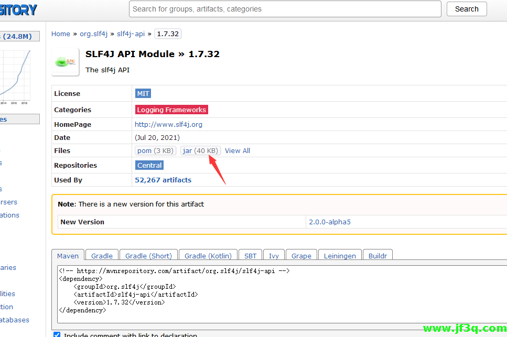Open the Ivy dependency tab

point(274,256)
